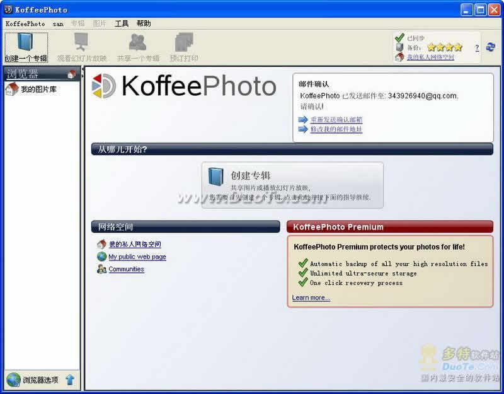
Task: Click the 创建专辑 card in the center
Action: pos(292,185)
